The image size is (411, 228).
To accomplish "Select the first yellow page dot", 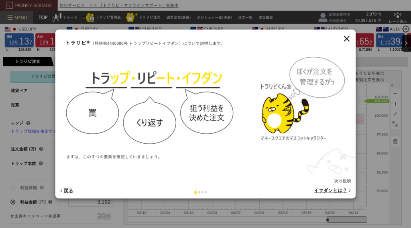I will [x=195, y=192].
